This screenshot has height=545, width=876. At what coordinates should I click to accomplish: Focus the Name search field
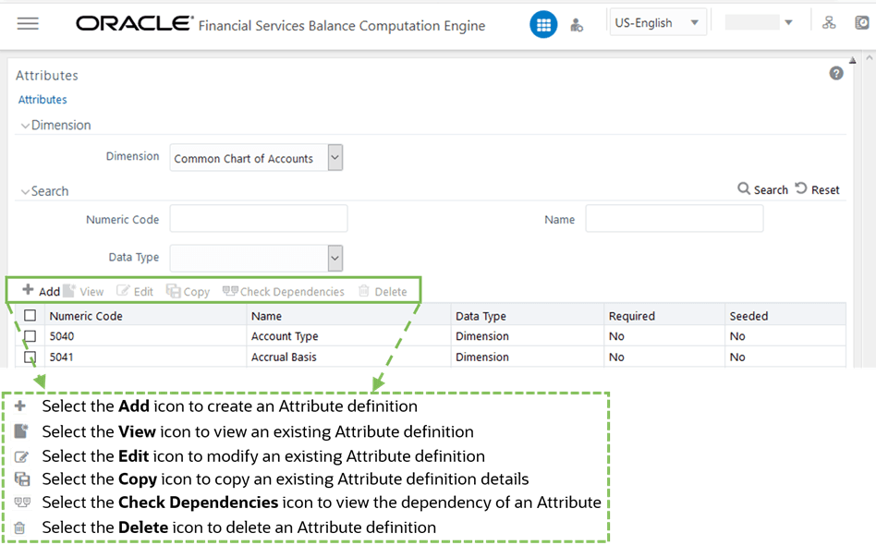[675, 218]
